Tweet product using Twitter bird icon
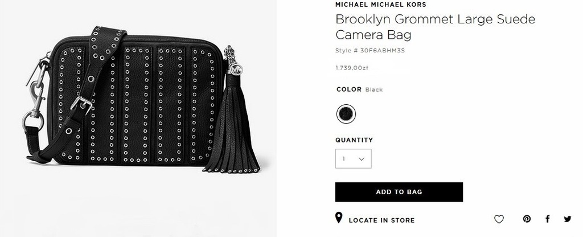This screenshot has height=237, width=583. [x=568, y=219]
